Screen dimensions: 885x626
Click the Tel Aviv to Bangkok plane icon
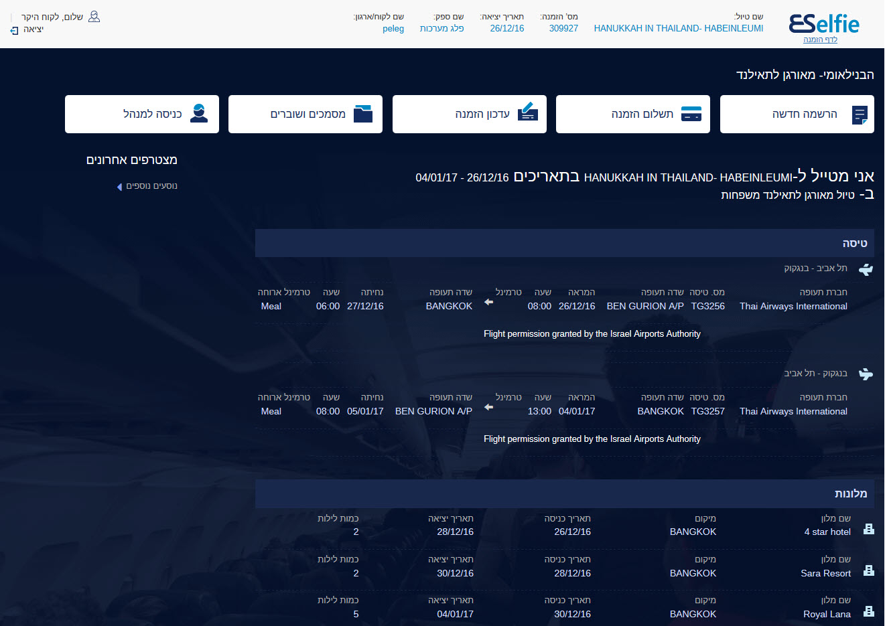click(x=866, y=269)
